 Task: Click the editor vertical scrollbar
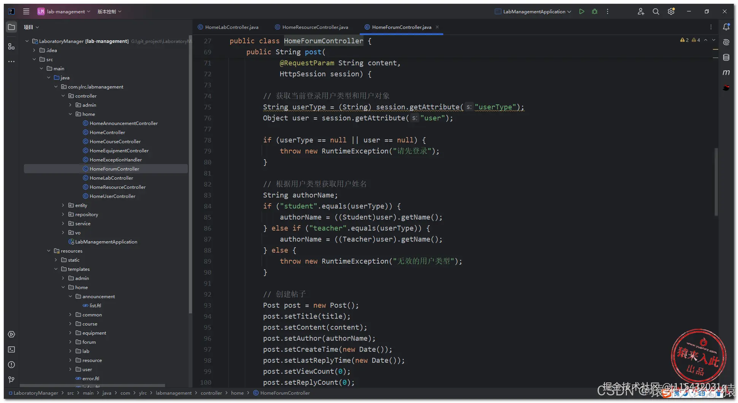point(716,182)
